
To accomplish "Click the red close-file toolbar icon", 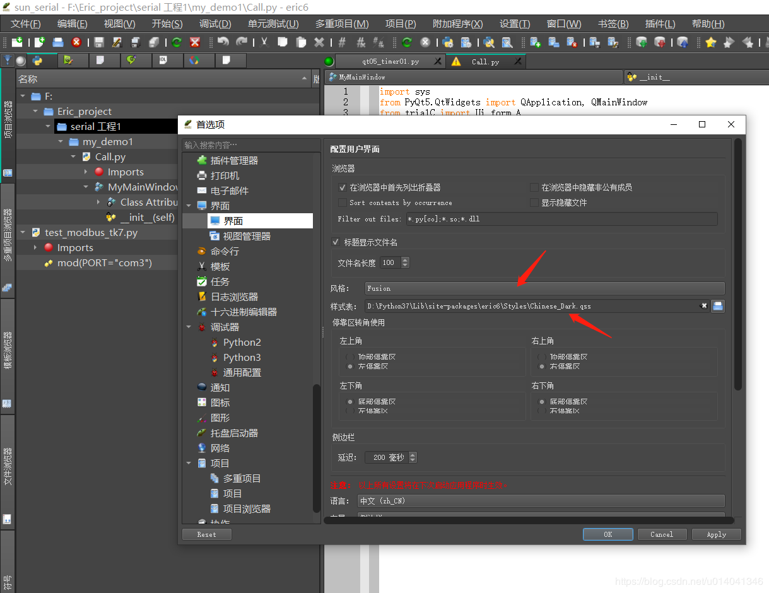I will pyautogui.click(x=76, y=42).
